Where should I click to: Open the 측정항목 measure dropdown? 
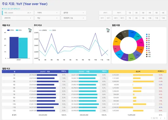73,18
